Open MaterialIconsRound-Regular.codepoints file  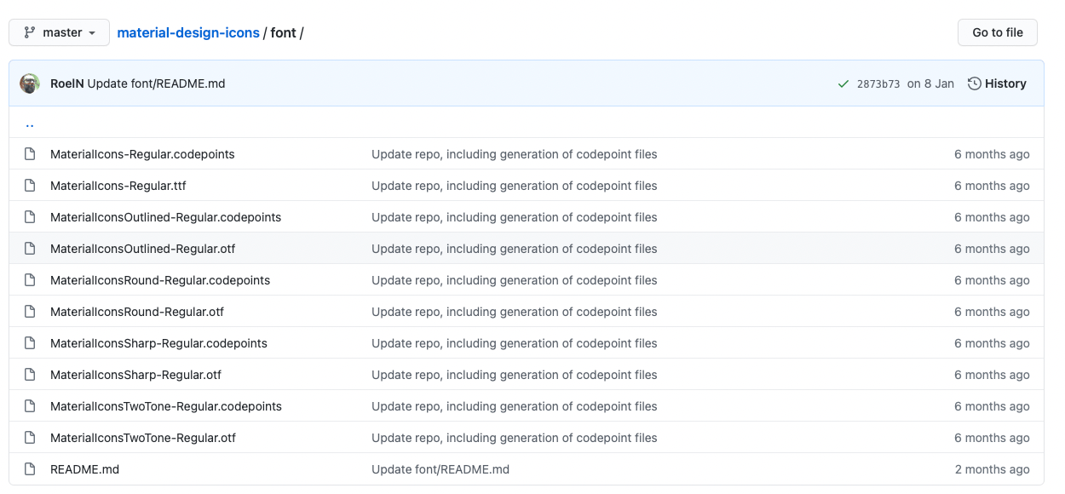coord(160,280)
